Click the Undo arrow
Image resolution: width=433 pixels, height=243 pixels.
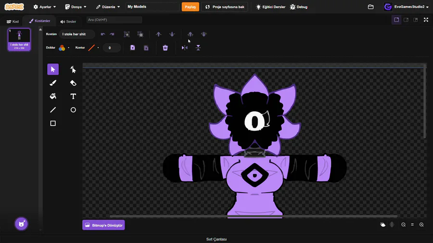(103, 34)
